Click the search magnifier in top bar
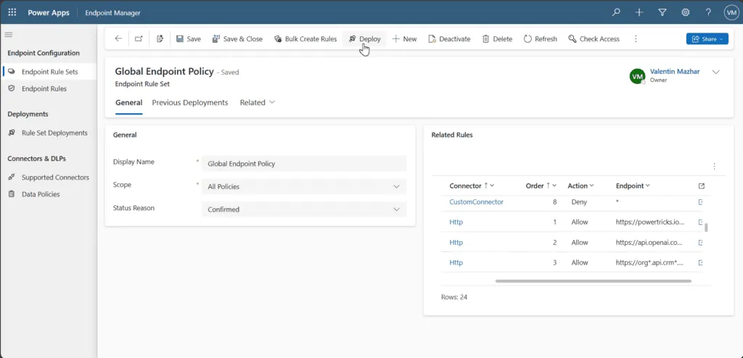The width and height of the screenshot is (743, 358). pyautogui.click(x=616, y=12)
